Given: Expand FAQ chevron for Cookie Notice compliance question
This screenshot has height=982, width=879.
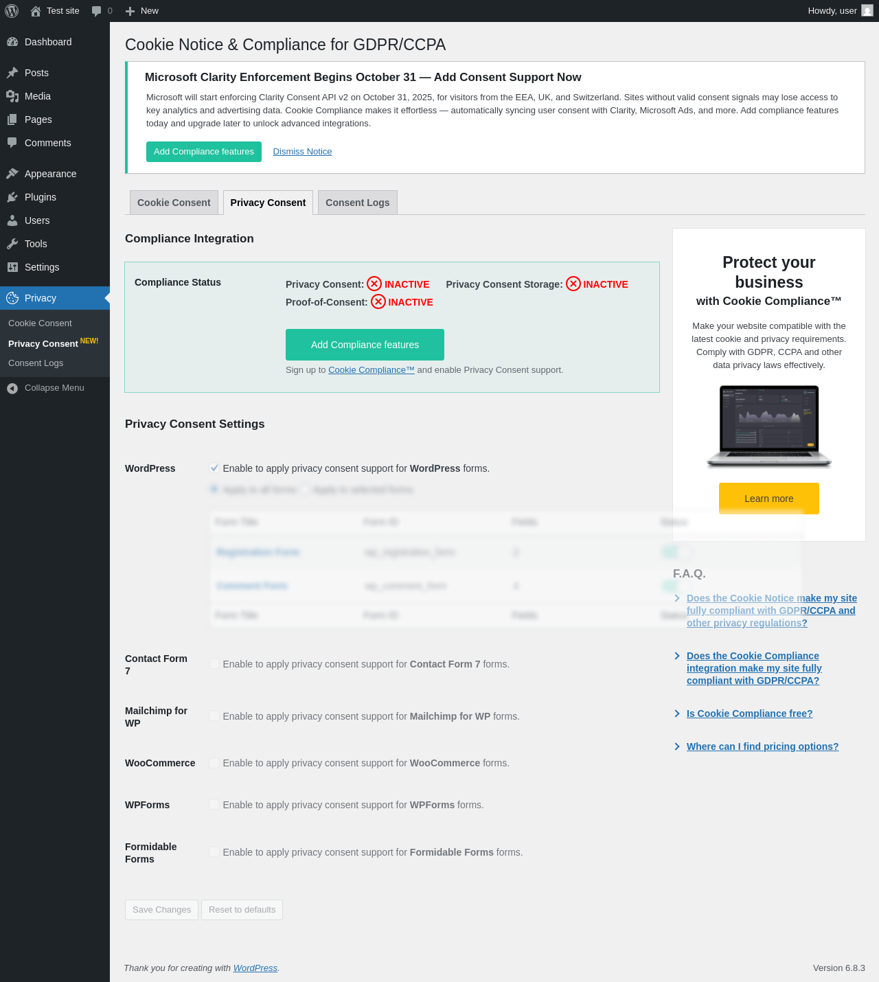Looking at the screenshot, I should (677, 598).
